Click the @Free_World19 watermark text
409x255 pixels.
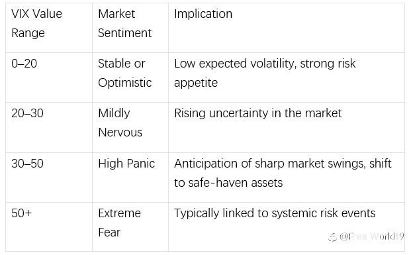[x=372, y=236]
